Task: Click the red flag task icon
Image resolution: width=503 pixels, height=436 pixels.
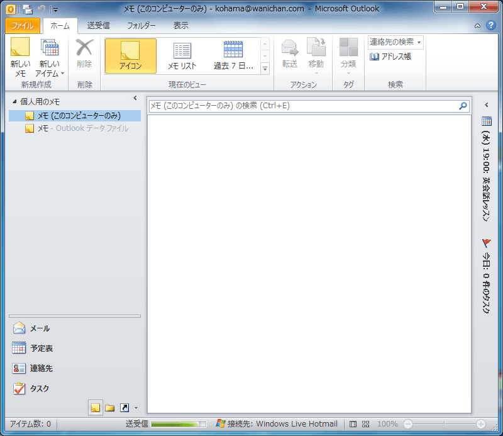Action: click(486, 243)
